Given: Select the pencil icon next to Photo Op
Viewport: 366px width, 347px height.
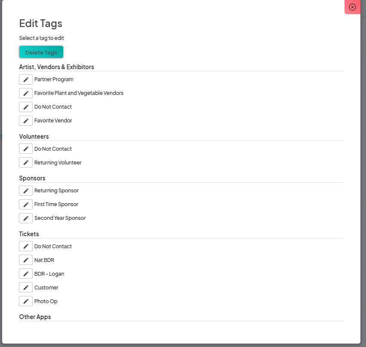Looking at the screenshot, I should (25, 301).
